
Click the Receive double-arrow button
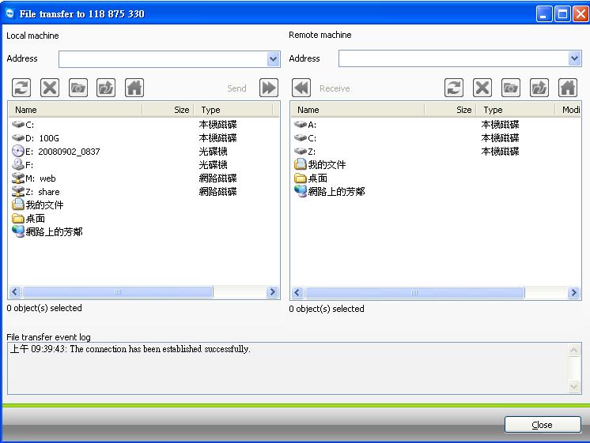coord(301,88)
